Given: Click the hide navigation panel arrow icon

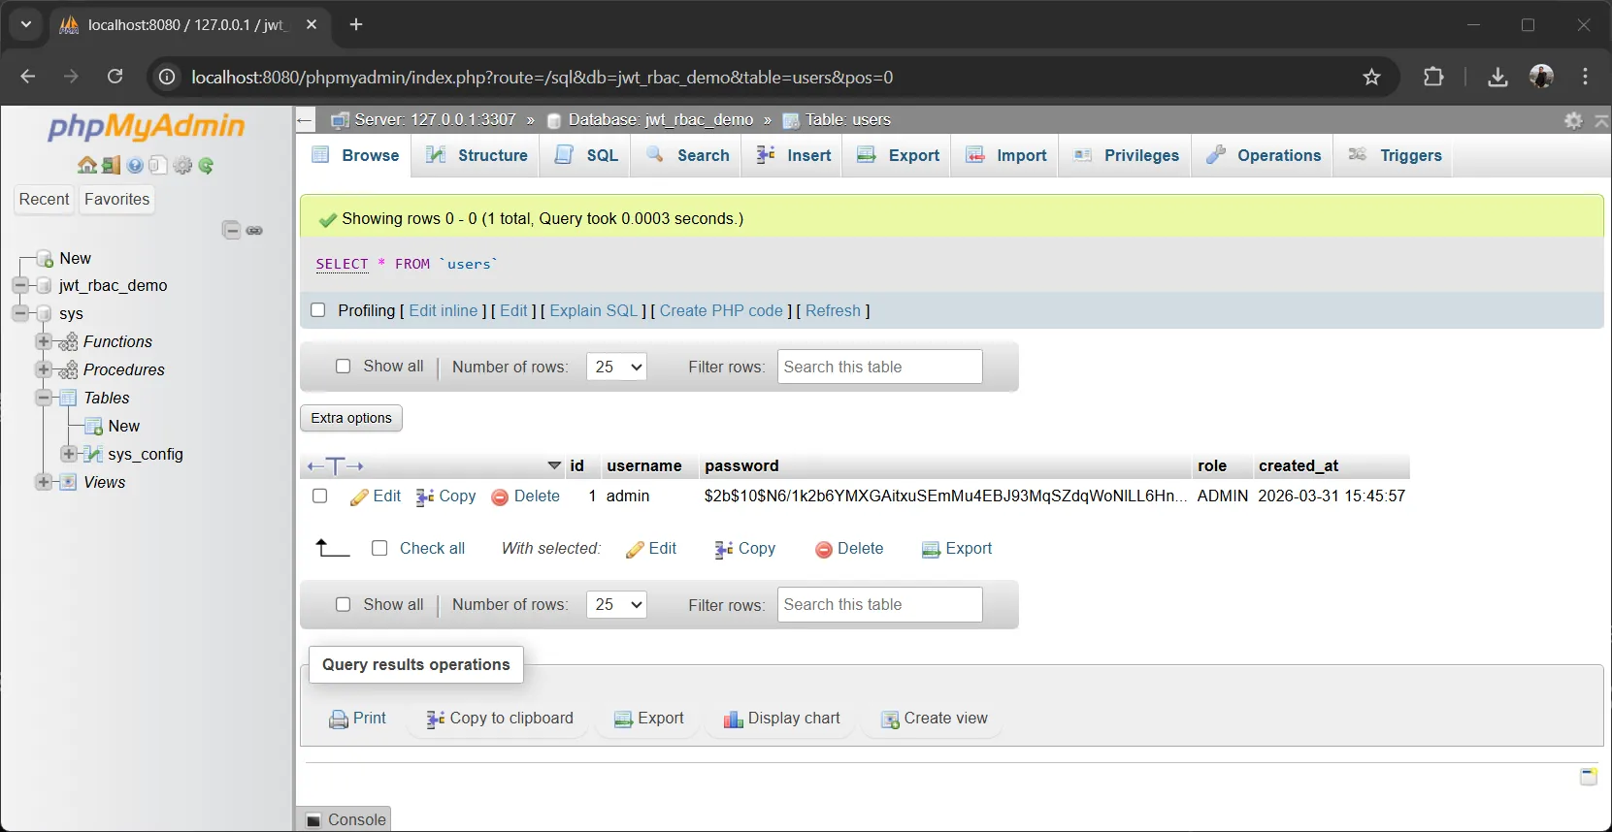Looking at the screenshot, I should coord(305,120).
